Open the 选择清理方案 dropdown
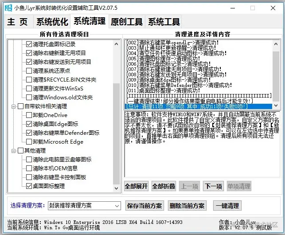285x235 pixels. click(84, 206)
